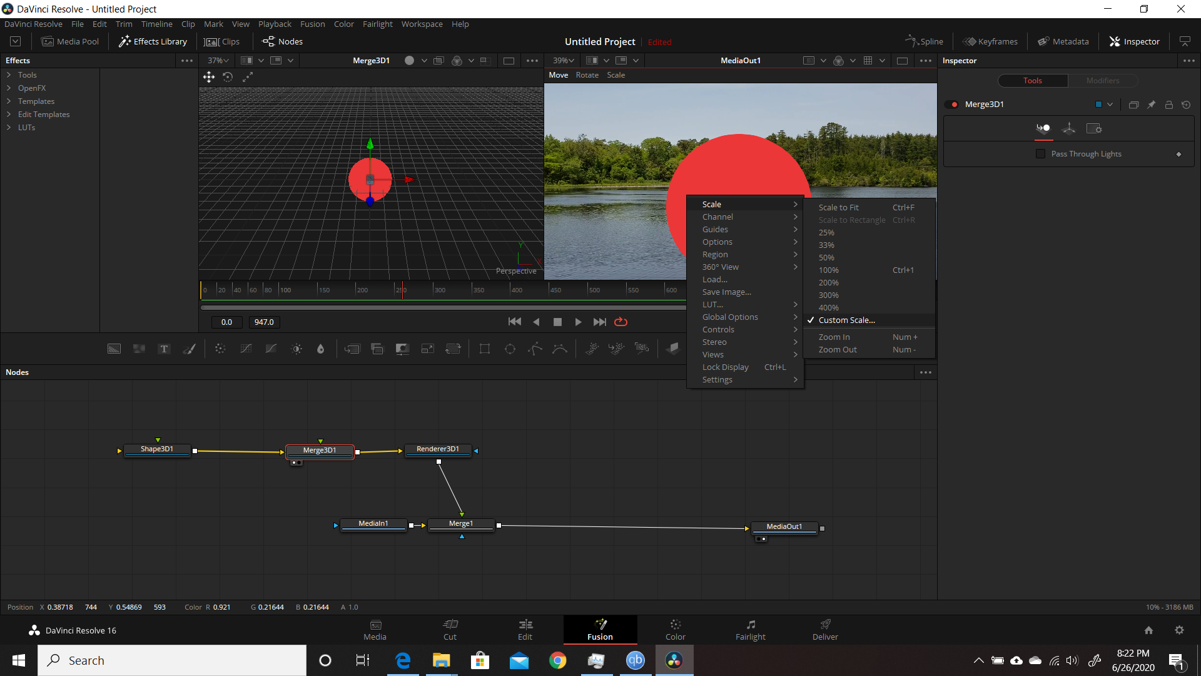Click Save Image... in context menu
The height and width of the screenshot is (676, 1201).
tap(744, 292)
